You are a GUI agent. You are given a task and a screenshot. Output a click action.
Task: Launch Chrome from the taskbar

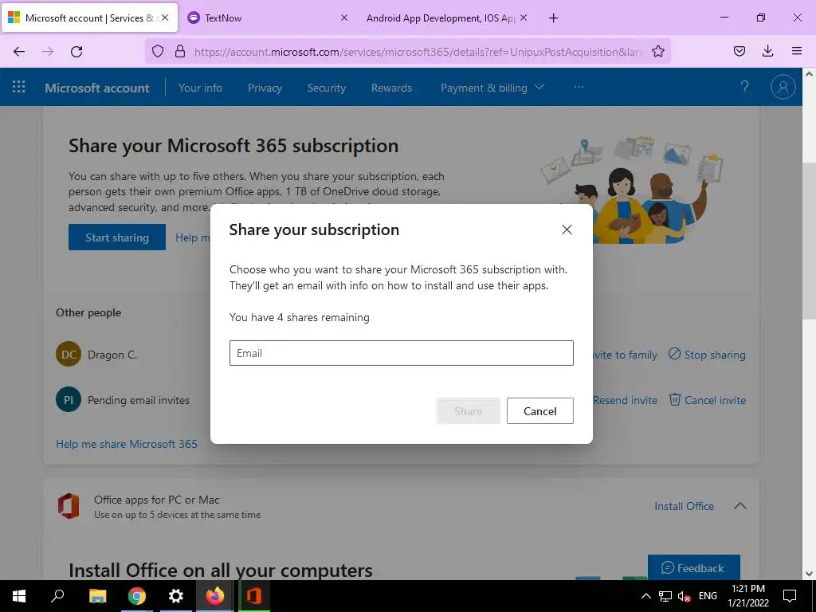click(x=137, y=596)
